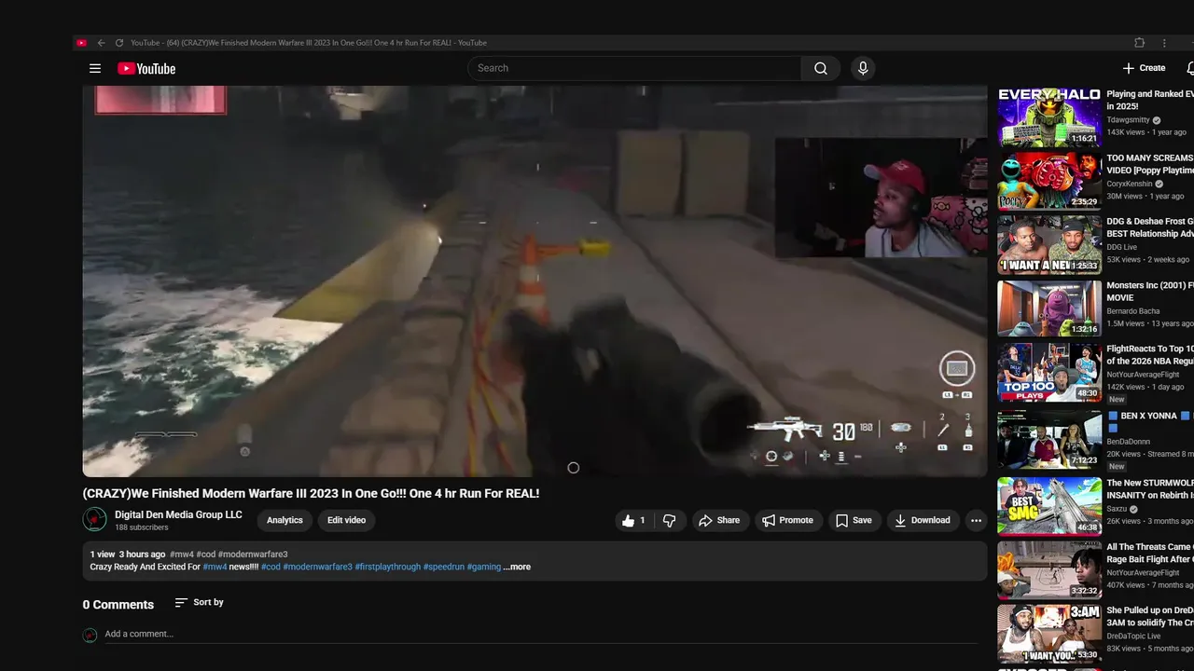This screenshot has height=671, width=1194.
Task: Focus the YouTube search field
Action: (x=634, y=68)
